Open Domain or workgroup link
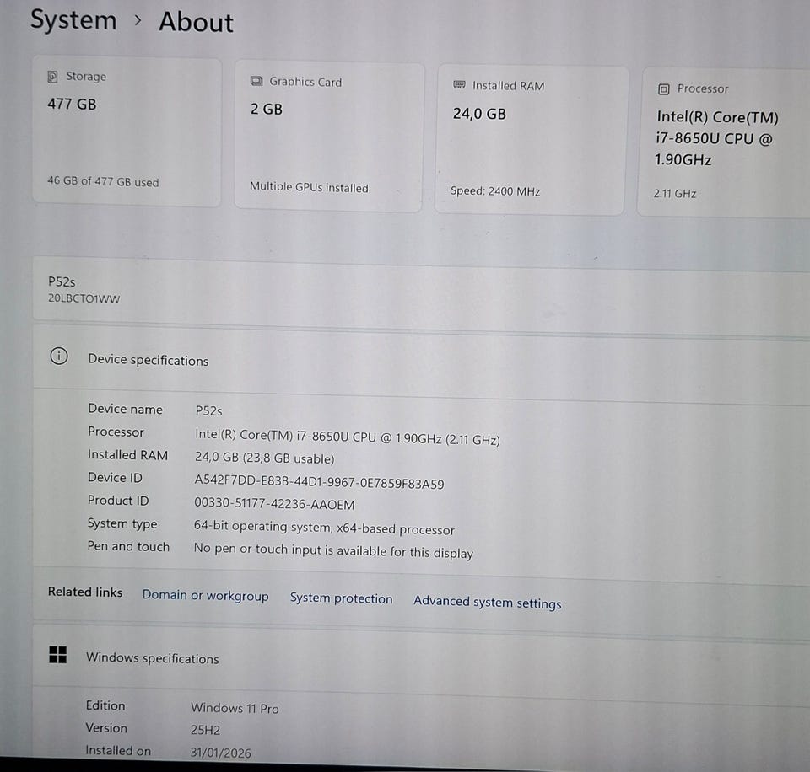The width and height of the screenshot is (810, 772). (x=206, y=596)
